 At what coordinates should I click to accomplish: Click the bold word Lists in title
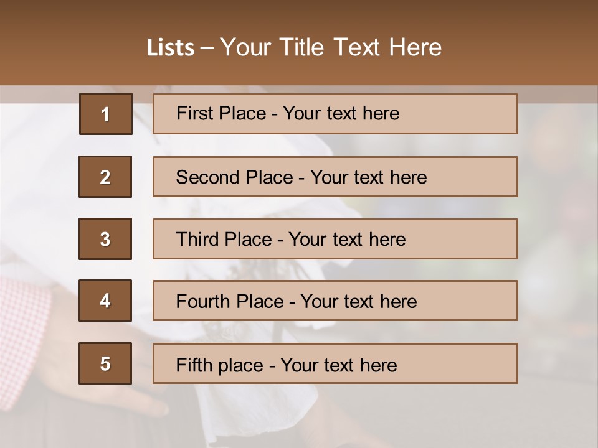coord(171,48)
